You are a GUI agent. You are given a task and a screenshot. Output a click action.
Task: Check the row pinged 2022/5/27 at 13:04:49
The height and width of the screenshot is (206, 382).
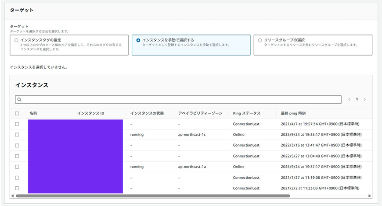(x=17, y=156)
